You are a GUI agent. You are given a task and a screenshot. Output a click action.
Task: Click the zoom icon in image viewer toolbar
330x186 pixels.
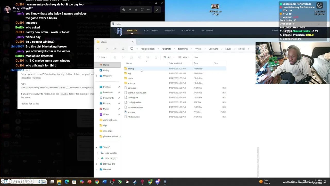click(x=123, y=10)
